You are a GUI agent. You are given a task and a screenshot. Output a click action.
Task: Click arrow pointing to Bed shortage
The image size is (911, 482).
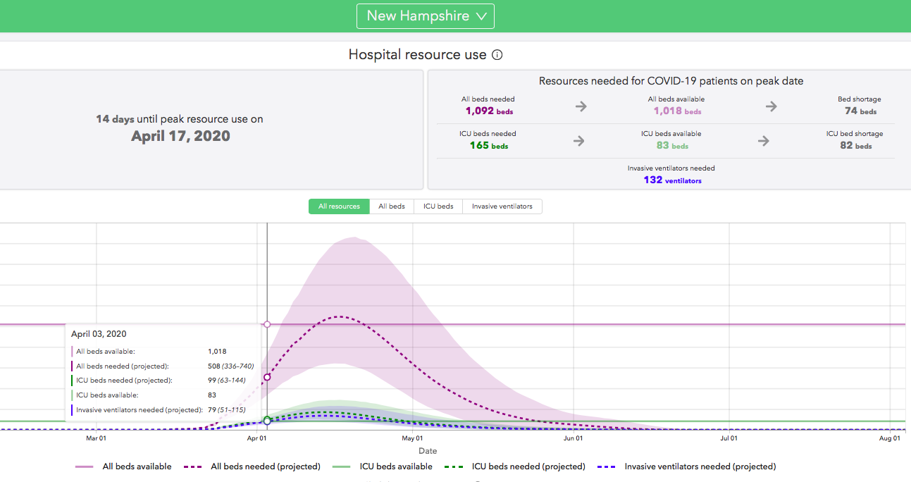click(x=771, y=106)
